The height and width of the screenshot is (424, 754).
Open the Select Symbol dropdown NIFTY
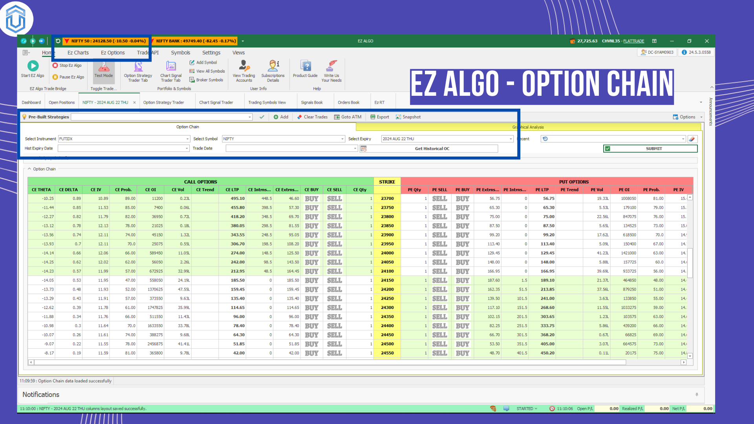[x=342, y=139]
